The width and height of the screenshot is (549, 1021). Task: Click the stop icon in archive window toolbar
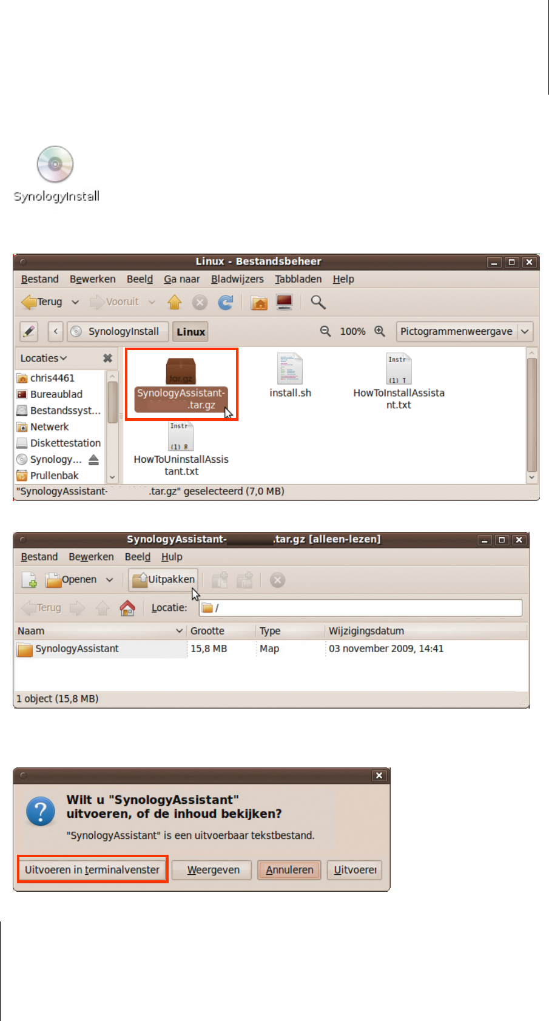point(277,580)
